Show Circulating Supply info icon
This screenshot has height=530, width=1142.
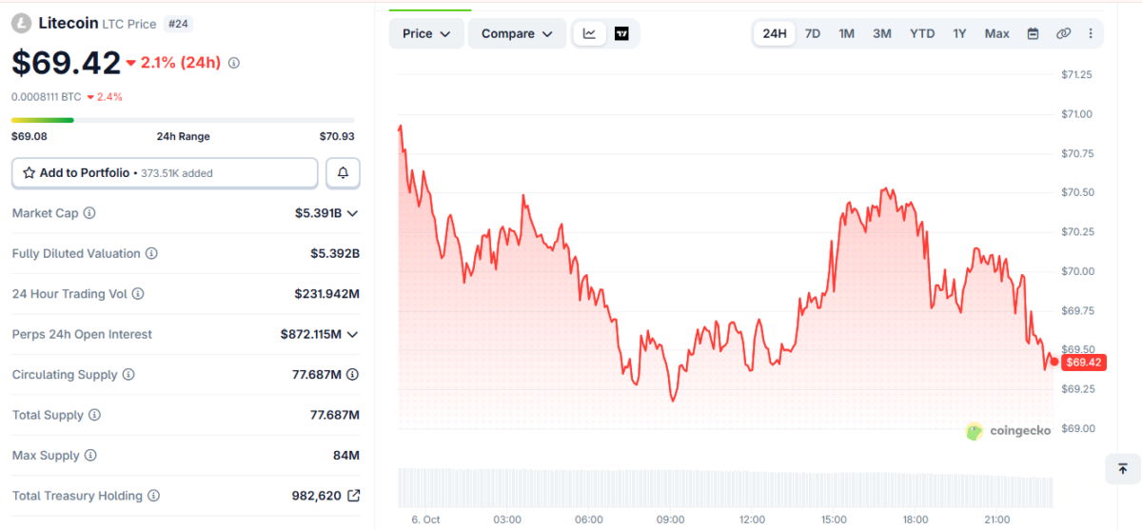(x=128, y=375)
